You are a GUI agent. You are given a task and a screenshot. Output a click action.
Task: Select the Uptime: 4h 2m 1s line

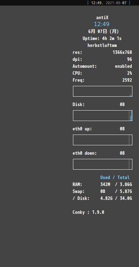[102, 39]
